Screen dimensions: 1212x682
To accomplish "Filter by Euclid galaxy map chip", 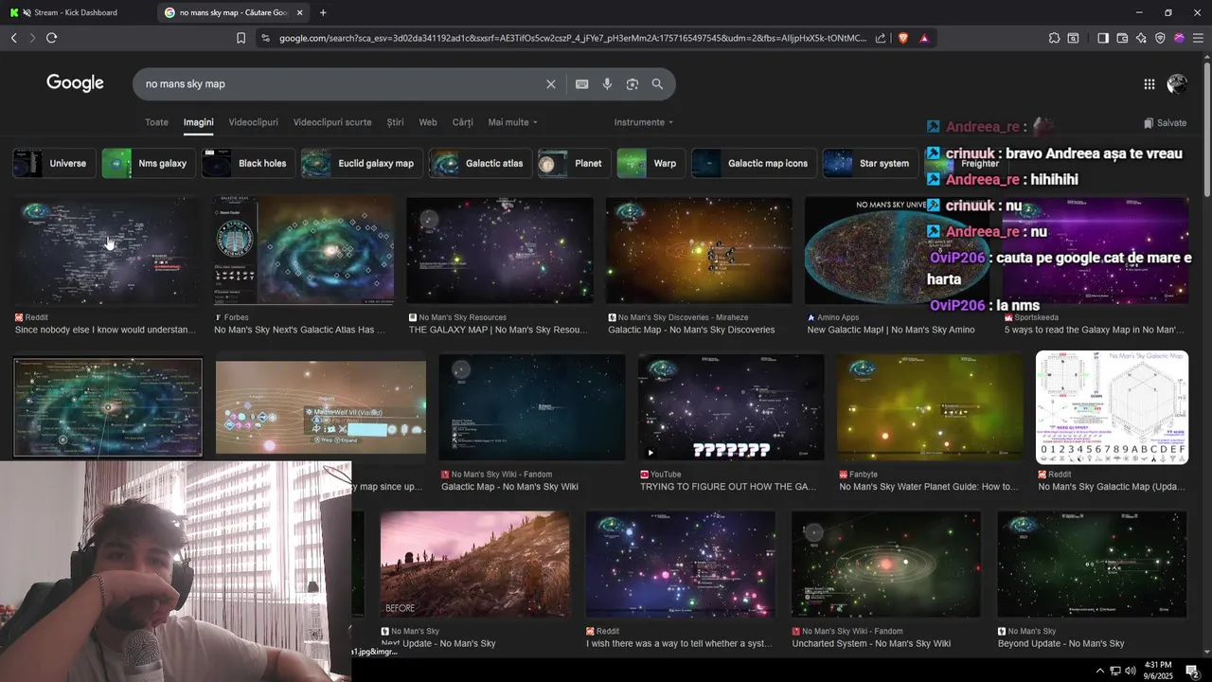I will (x=362, y=163).
